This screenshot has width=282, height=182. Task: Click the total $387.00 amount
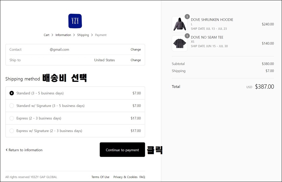264,87
